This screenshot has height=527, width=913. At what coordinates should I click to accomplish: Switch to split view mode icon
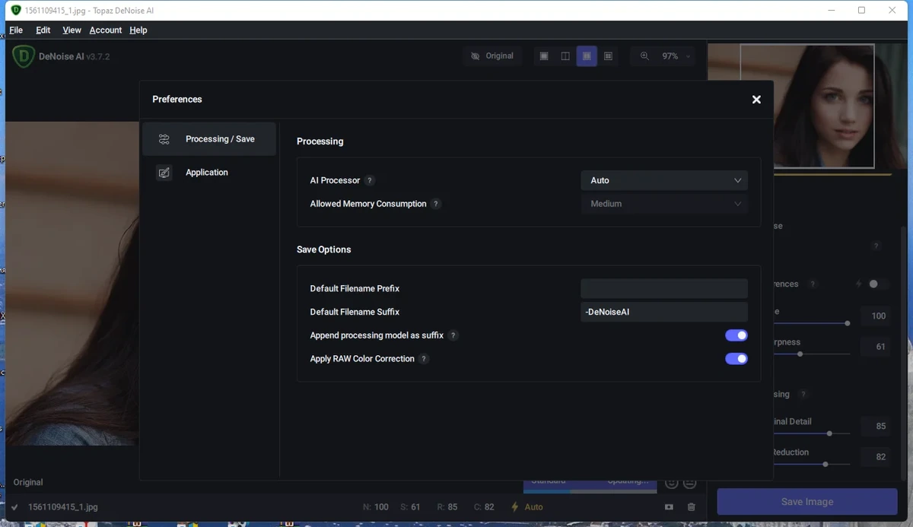pyautogui.click(x=565, y=56)
